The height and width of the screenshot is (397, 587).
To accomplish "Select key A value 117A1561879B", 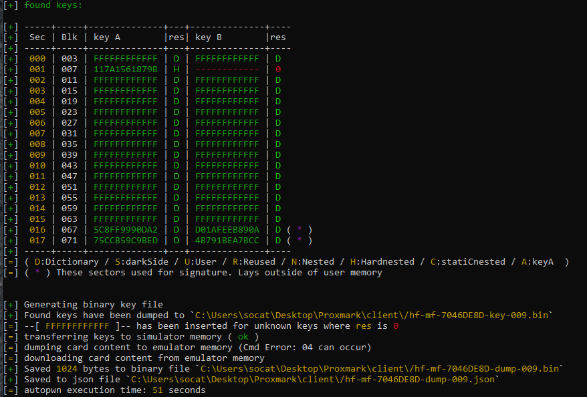I will click(x=126, y=70).
